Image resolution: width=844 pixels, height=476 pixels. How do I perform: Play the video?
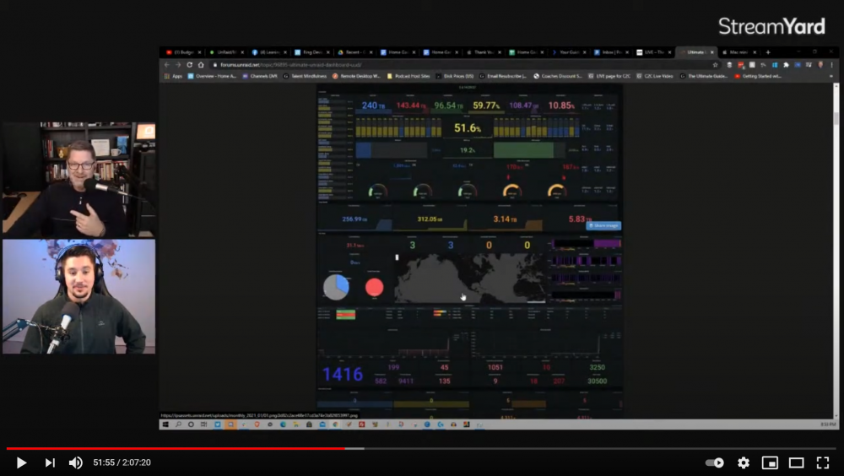coord(21,462)
